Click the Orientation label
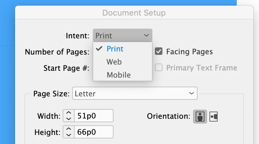259x144 pixels. click(169, 116)
